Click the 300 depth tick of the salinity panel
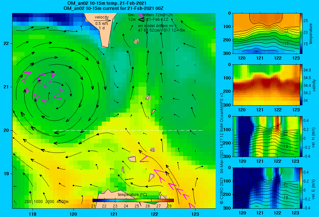 227,105
